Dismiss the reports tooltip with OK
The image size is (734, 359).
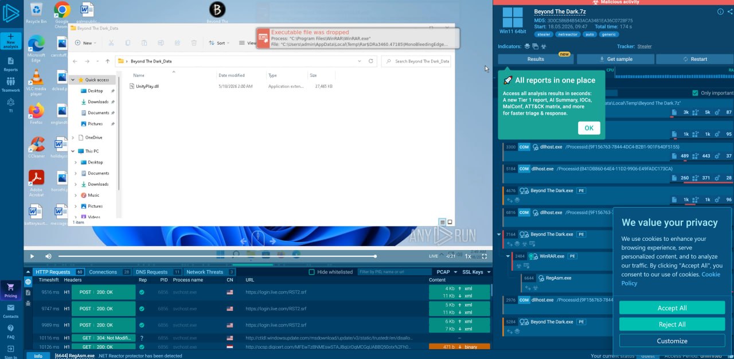coord(589,128)
